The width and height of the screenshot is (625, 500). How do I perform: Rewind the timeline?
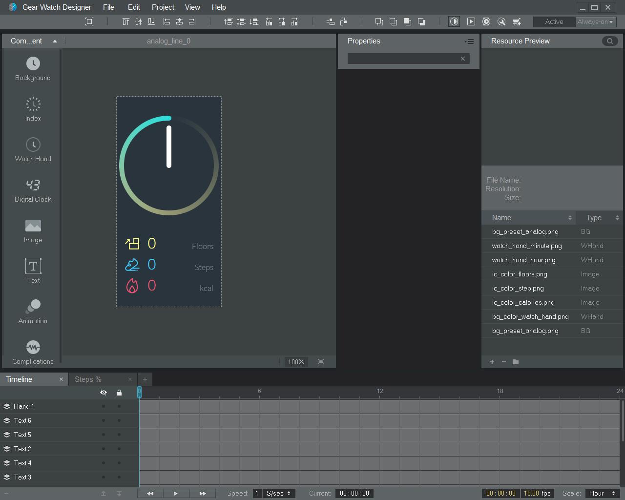[x=150, y=493]
